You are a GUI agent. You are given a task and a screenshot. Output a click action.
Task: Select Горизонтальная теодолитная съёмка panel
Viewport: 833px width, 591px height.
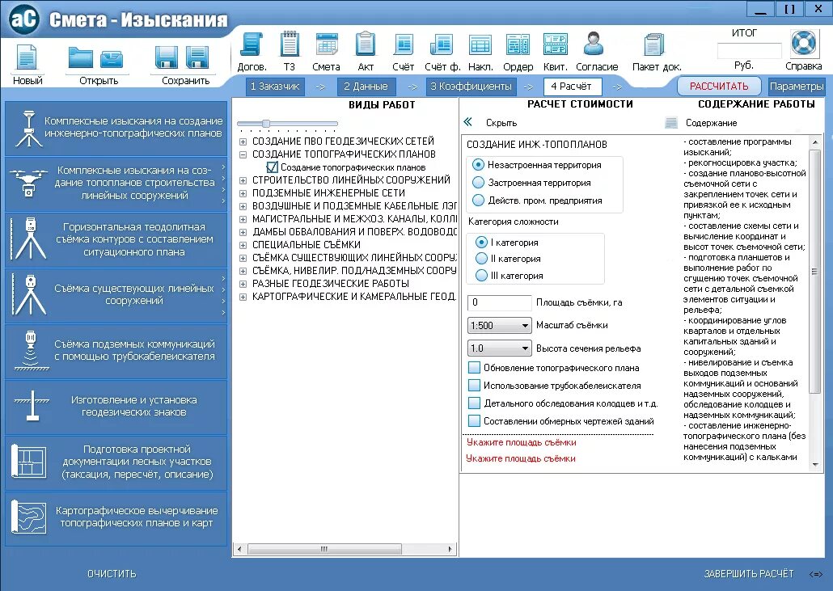click(x=116, y=239)
